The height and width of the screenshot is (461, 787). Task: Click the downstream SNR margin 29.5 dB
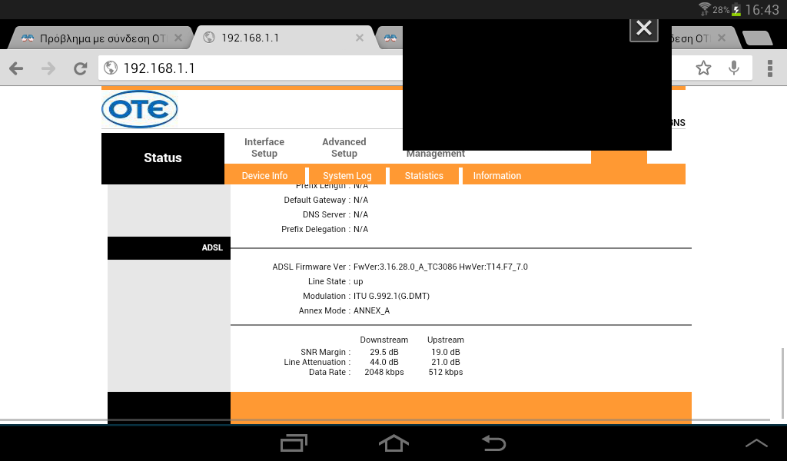[384, 352]
